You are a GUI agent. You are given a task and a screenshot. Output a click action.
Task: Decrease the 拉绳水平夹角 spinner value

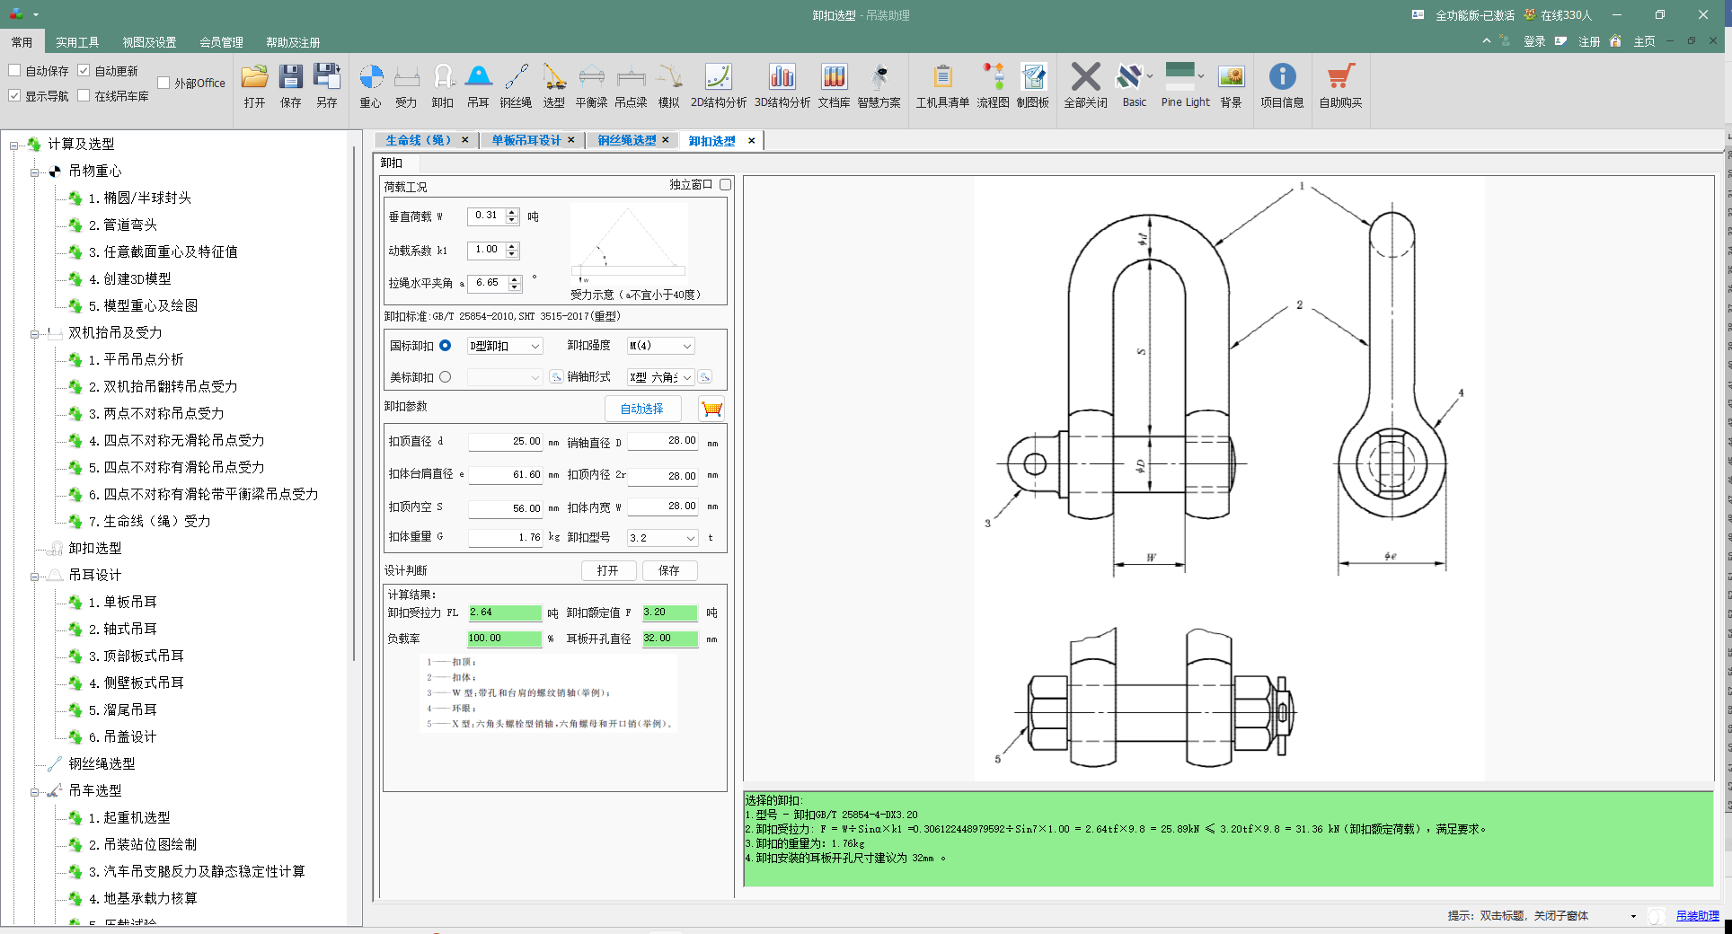pos(515,287)
